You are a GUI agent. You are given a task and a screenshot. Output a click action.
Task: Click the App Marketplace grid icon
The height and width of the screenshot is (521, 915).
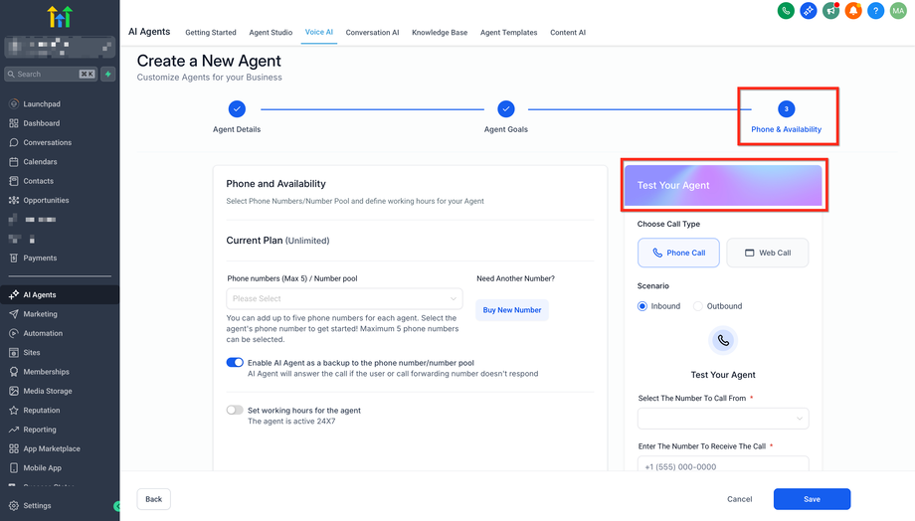point(14,448)
